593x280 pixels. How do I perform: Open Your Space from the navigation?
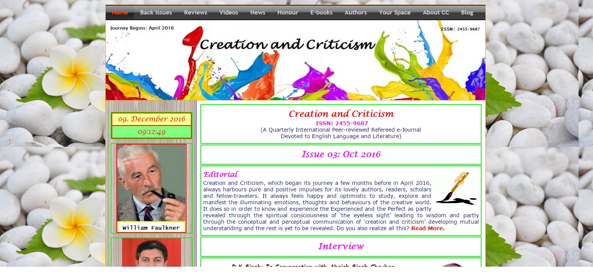tap(395, 13)
